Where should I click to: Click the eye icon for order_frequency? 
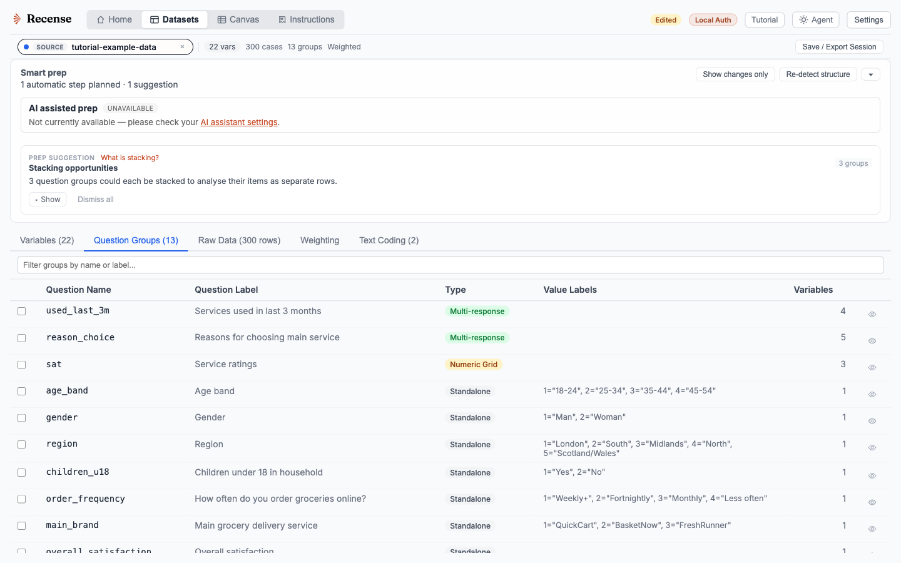click(872, 502)
